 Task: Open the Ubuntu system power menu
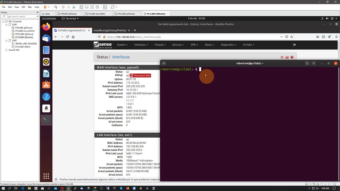tap(334, 19)
